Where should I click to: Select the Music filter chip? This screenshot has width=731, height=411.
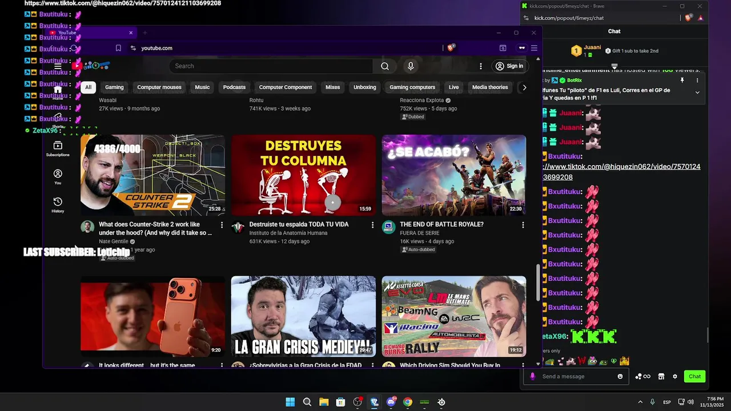tap(202, 87)
